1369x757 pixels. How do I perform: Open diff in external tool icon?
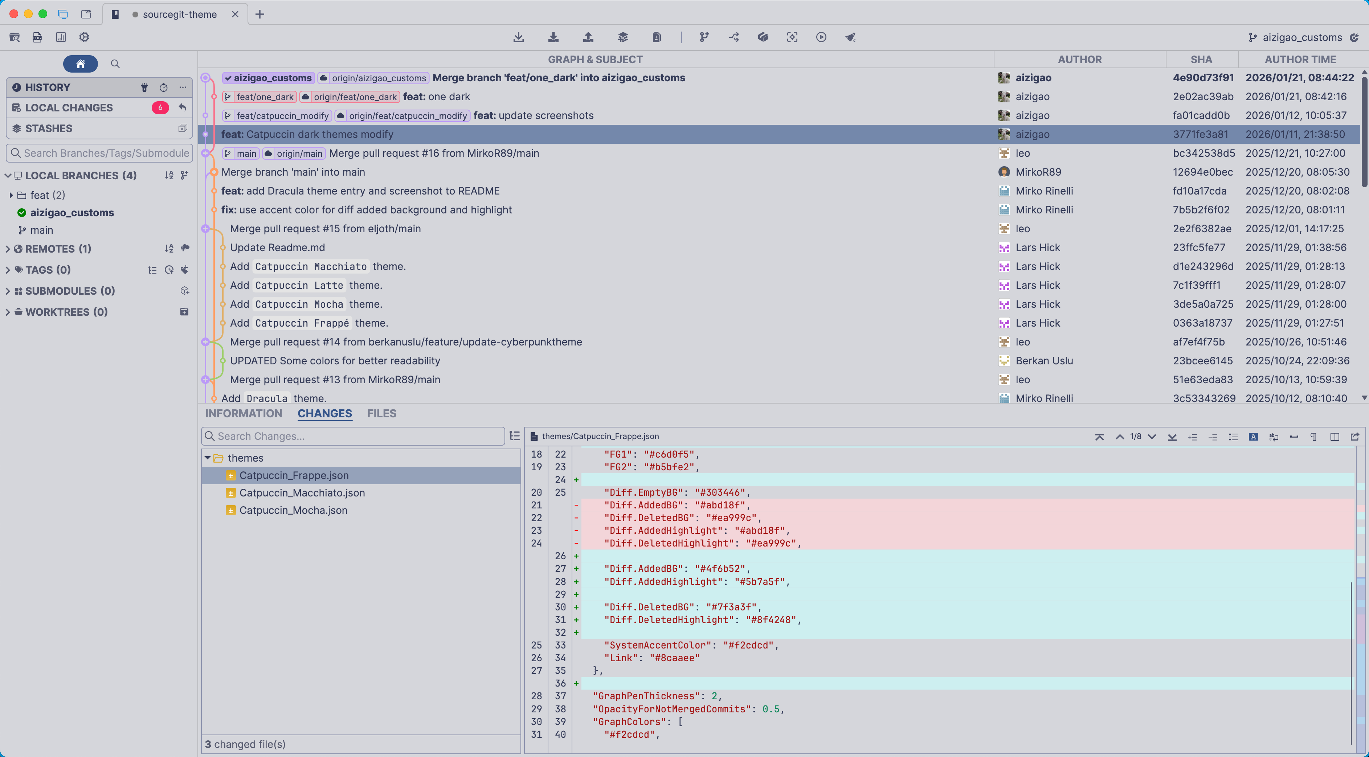[1354, 437]
